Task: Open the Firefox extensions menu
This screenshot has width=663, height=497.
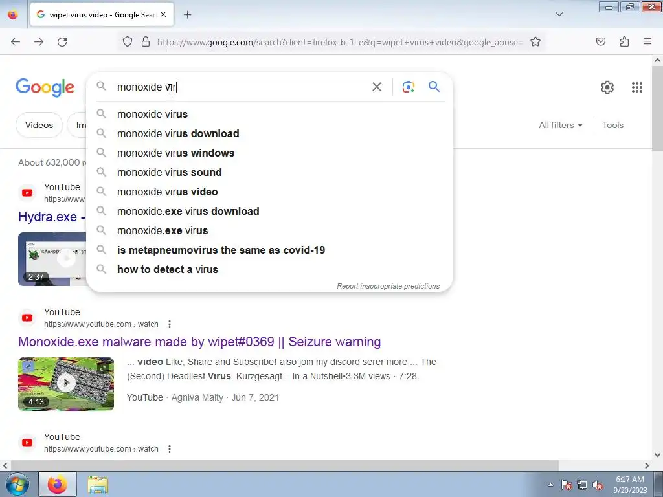Action: click(x=624, y=41)
